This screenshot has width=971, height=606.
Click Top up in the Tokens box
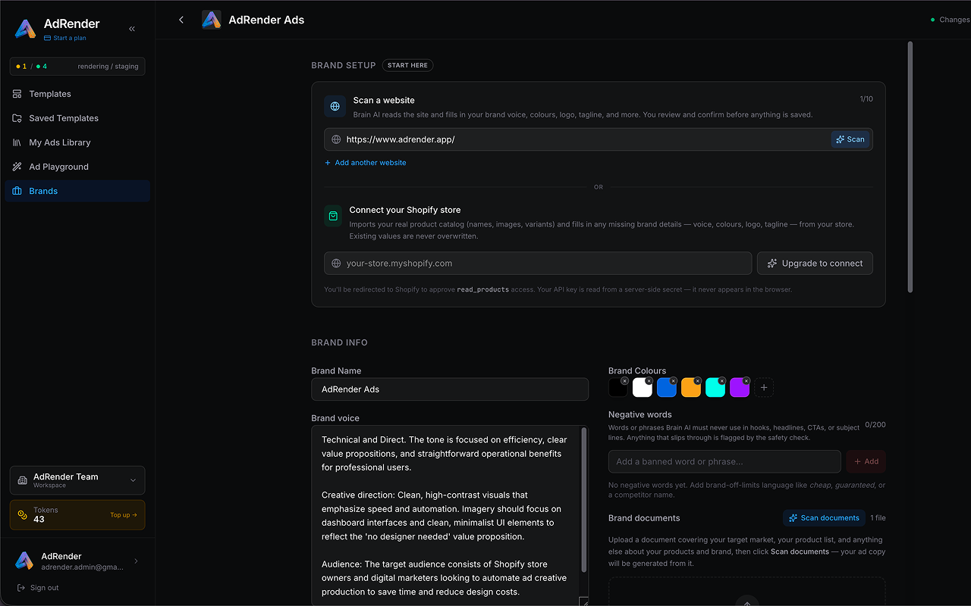pos(124,515)
